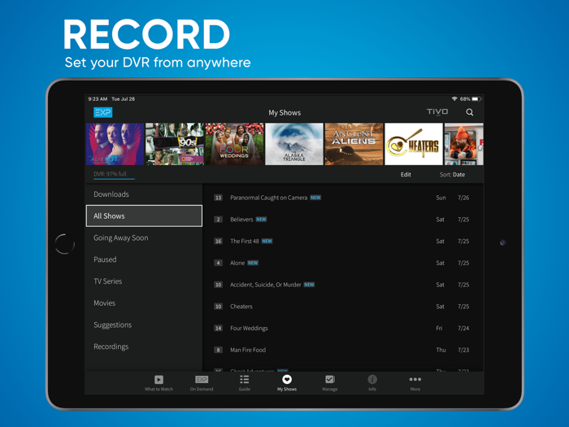Switch to the TV Series category
The image size is (569, 427).
[x=144, y=281]
